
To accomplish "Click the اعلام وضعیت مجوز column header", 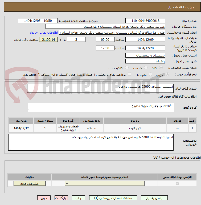I will click(105, 177).
